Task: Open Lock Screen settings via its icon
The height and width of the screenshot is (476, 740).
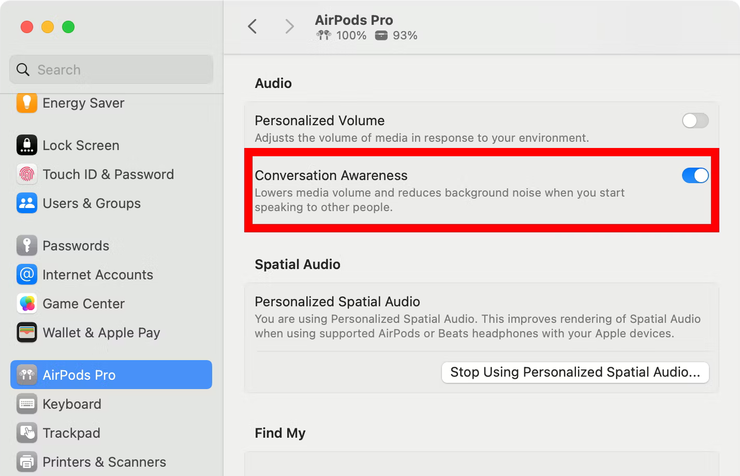Action: pos(27,145)
